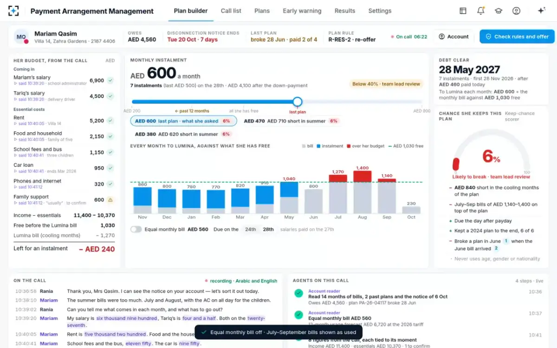Screen dimensions: 557x348
Task: Open the training graduation cap icon
Action: (499, 11)
